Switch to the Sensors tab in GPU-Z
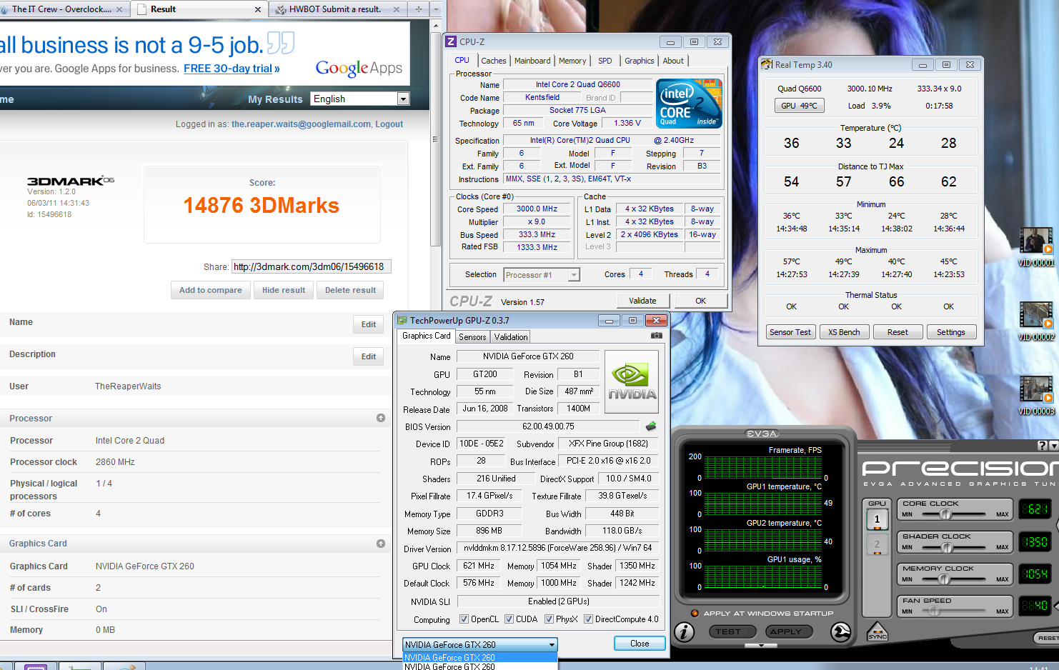The height and width of the screenshot is (670, 1059). point(472,337)
